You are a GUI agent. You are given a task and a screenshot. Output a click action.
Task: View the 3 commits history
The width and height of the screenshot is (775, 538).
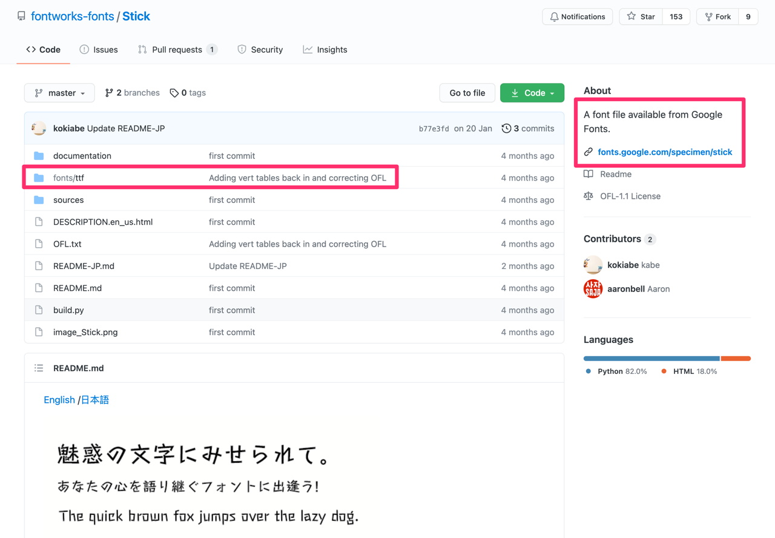tap(528, 128)
